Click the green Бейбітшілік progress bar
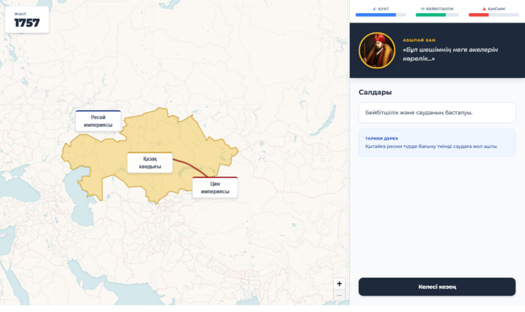 tap(437, 15)
